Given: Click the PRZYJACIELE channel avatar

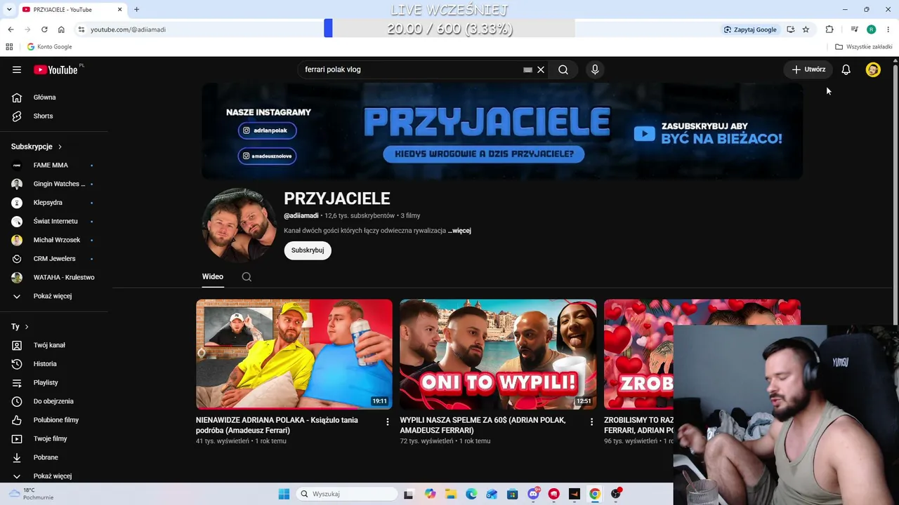Looking at the screenshot, I should 239,226.
